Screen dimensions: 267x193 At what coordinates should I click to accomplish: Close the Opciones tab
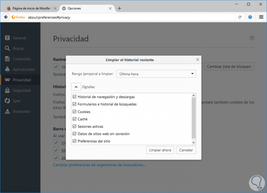pos(110,8)
